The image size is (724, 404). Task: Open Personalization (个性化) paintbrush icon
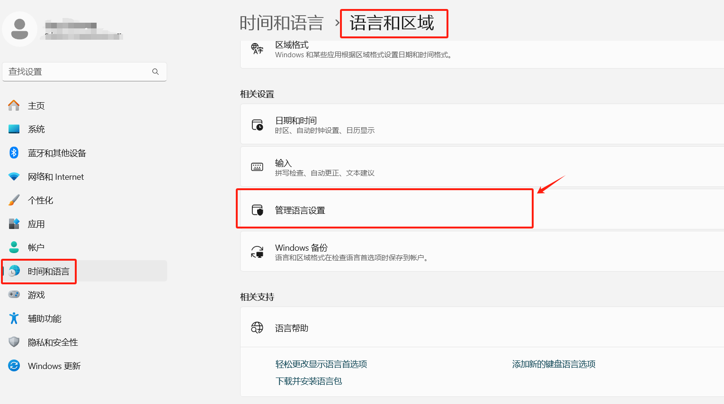14,200
